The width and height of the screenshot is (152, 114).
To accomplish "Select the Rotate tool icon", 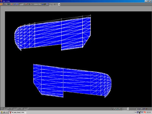I will [x=4, y=4].
